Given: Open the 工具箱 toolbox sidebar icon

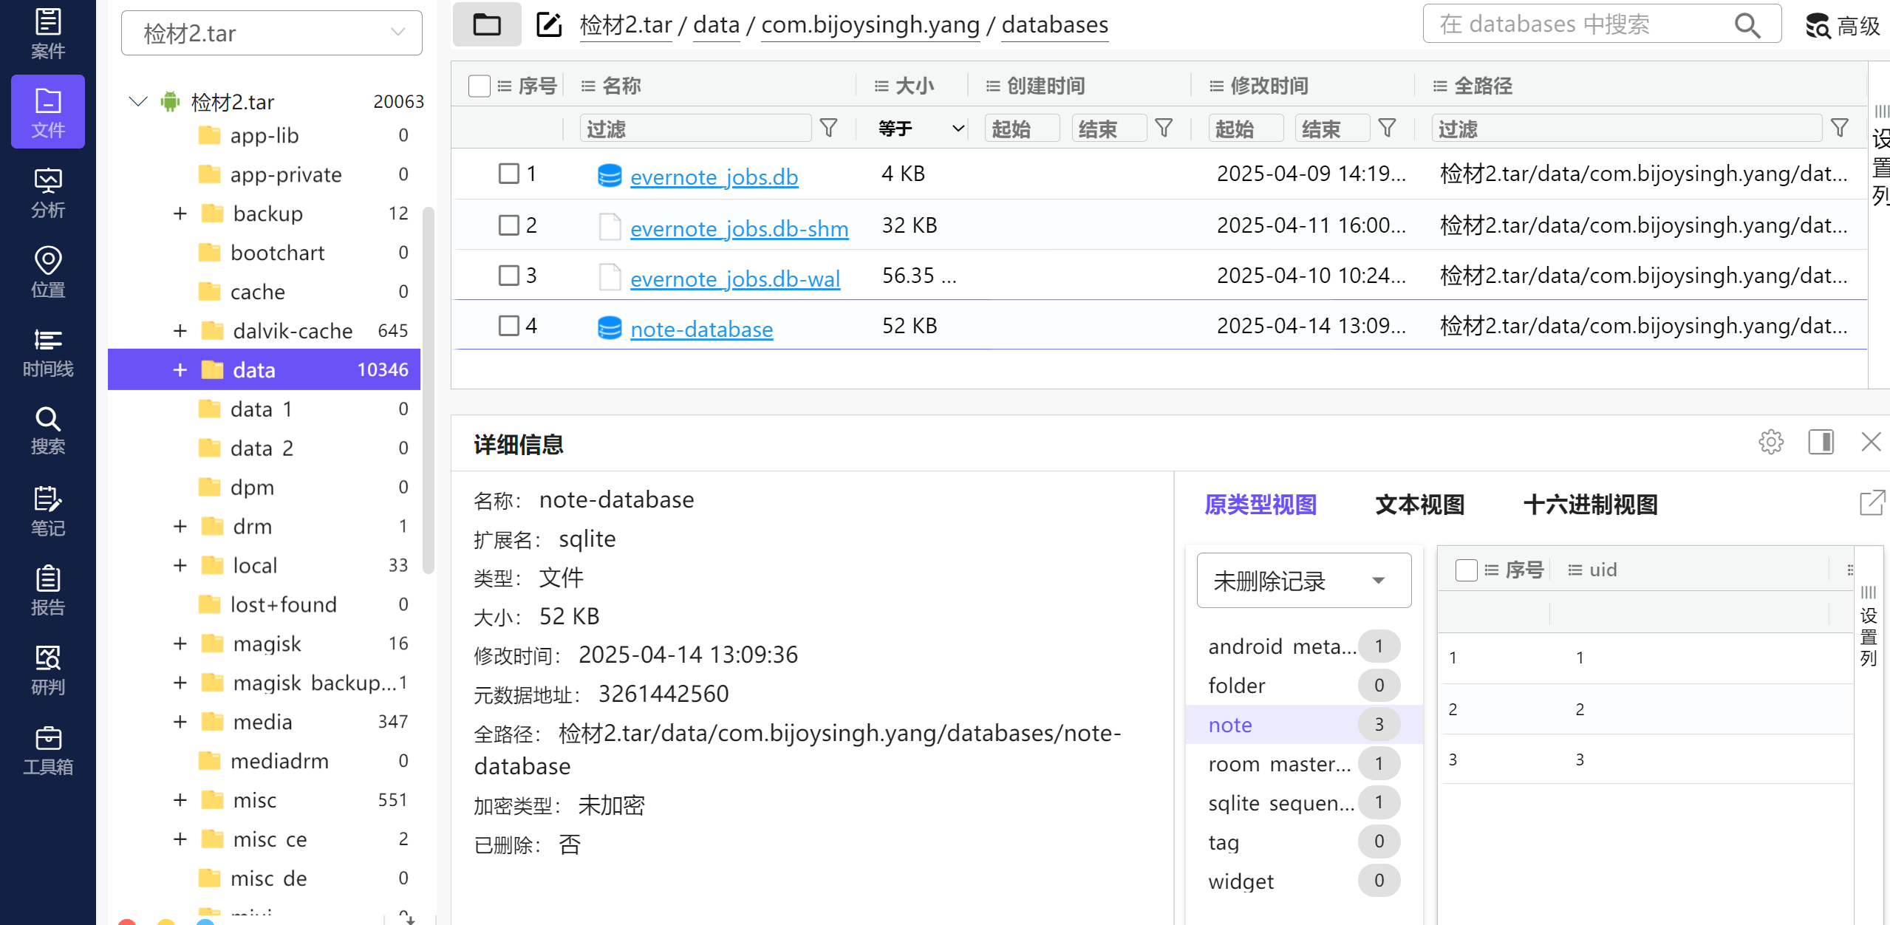Looking at the screenshot, I should click(48, 749).
